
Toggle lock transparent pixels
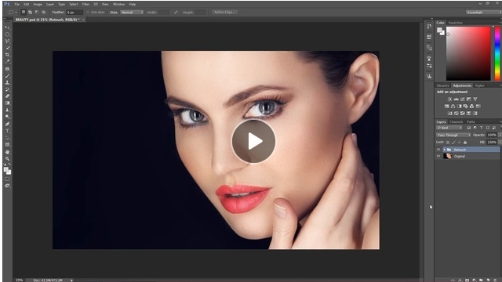click(448, 143)
